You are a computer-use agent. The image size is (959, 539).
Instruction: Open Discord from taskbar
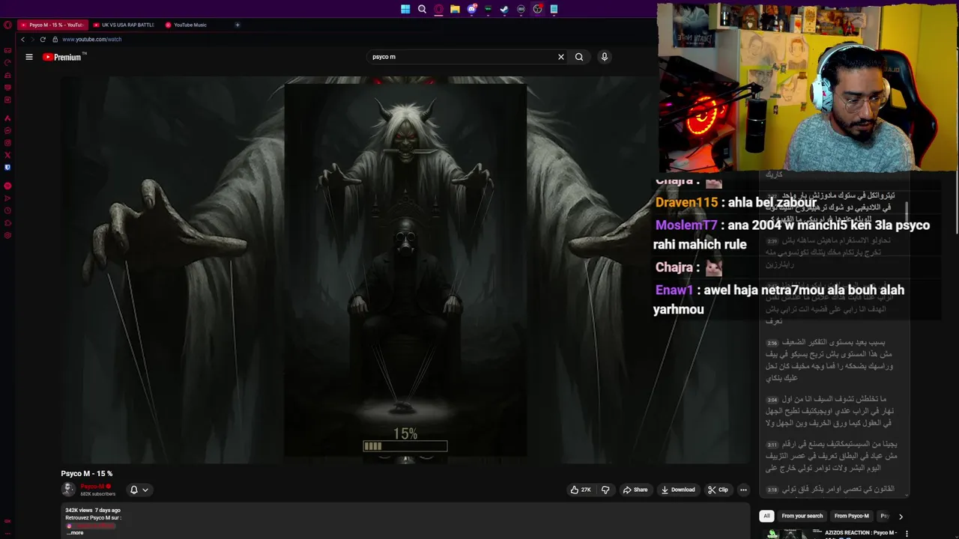pos(471,9)
